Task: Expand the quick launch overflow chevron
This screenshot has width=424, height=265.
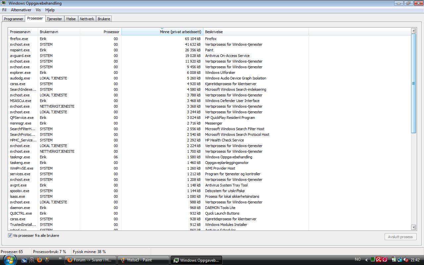Action: point(60,258)
